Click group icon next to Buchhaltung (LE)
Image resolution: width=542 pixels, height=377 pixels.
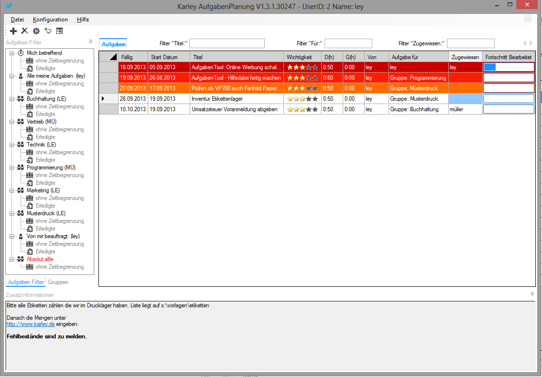[21, 99]
